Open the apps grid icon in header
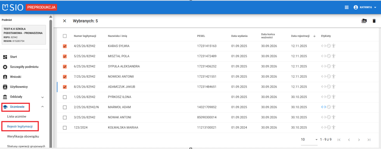 (346, 7)
